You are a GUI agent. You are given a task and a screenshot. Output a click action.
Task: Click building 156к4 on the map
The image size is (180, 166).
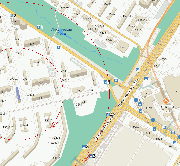[x=24, y=125]
